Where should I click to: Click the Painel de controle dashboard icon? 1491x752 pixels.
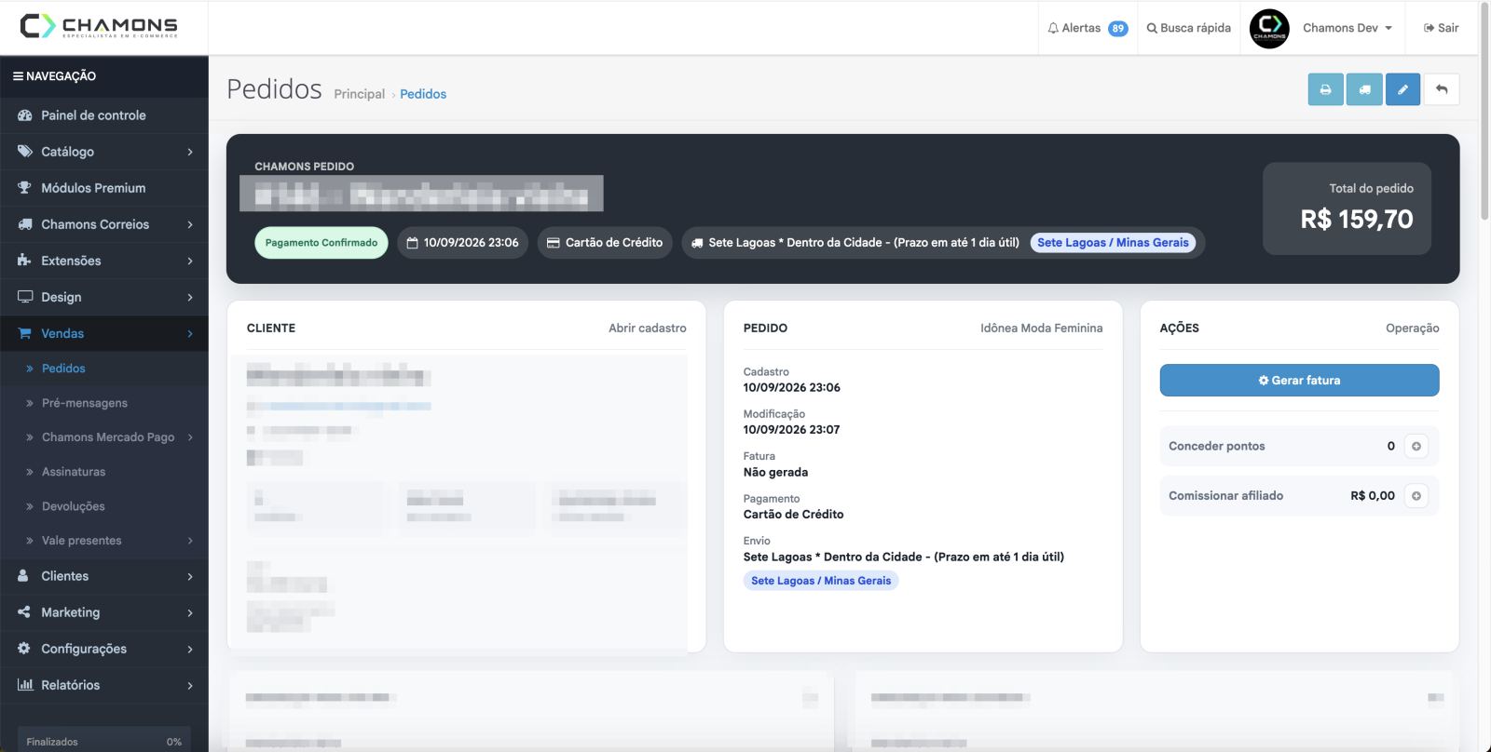pyautogui.click(x=24, y=115)
